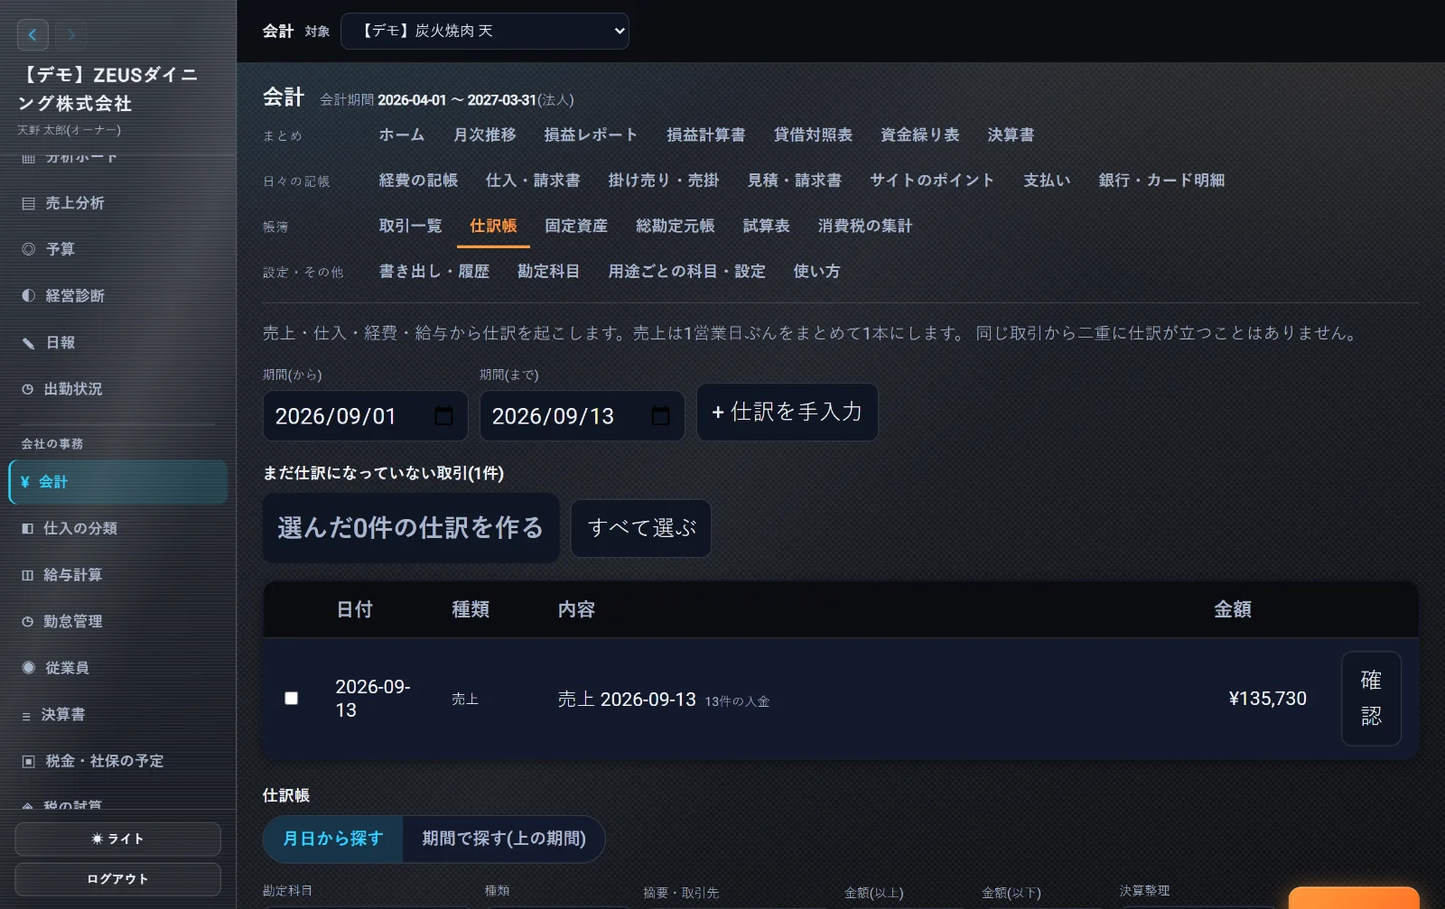Select the 仕訳帳 tab

point(493,226)
